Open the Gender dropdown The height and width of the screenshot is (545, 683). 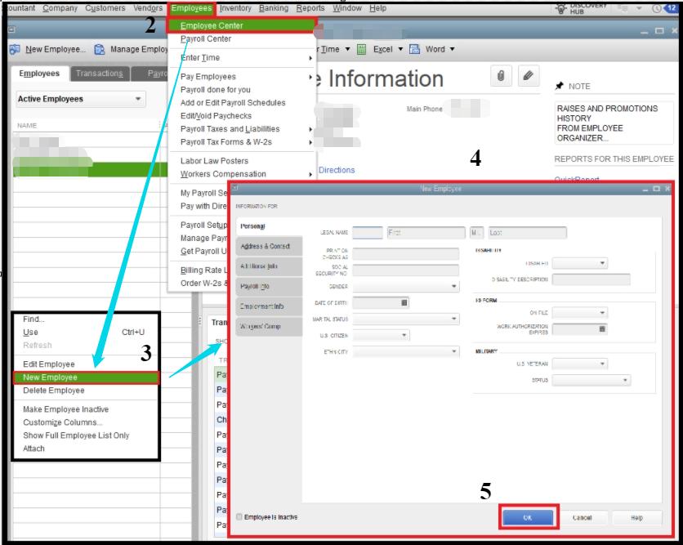[406, 286]
